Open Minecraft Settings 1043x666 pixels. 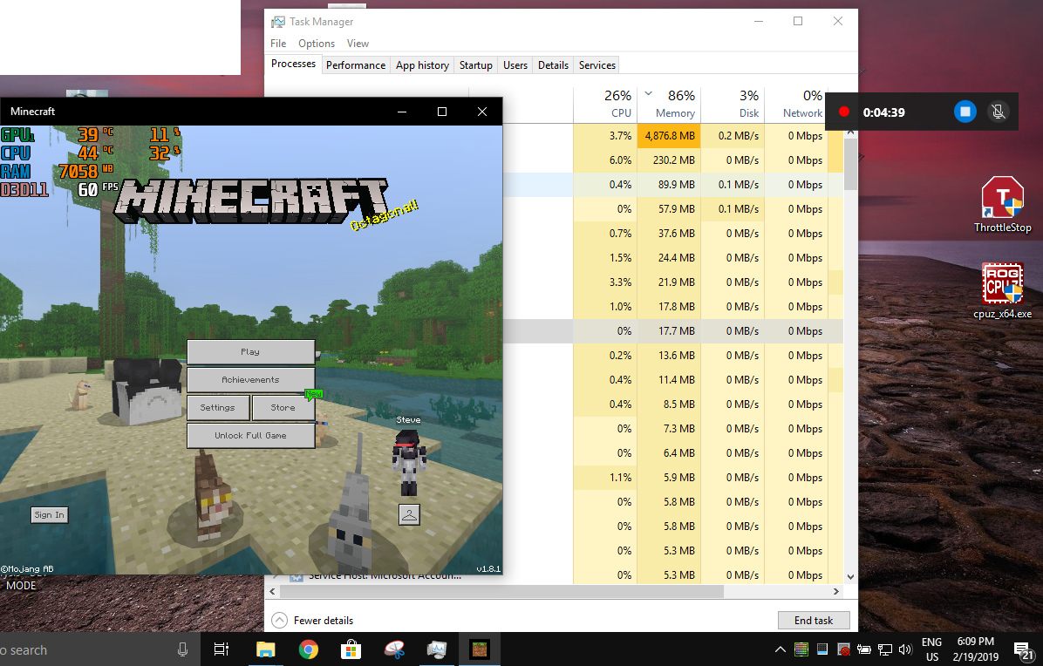tap(218, 407)
